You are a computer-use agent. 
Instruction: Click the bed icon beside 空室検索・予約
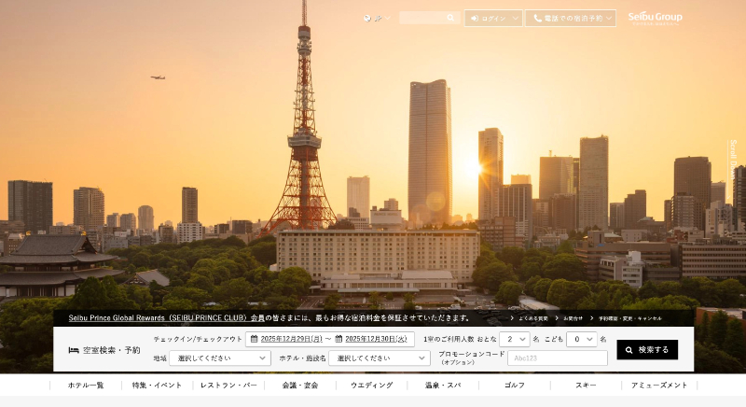coord(74,350)
